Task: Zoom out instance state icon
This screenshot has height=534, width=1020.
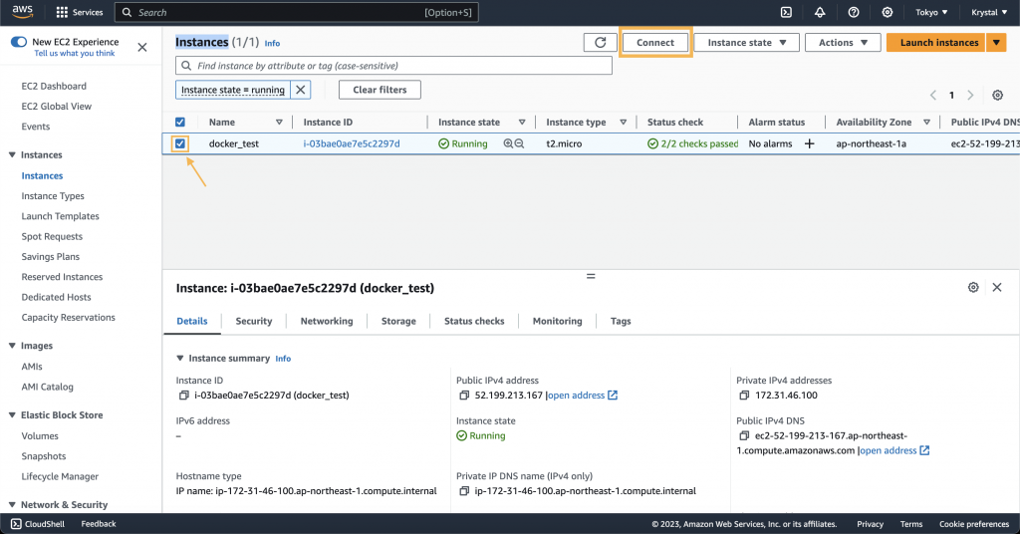Action: pos(519,143)
